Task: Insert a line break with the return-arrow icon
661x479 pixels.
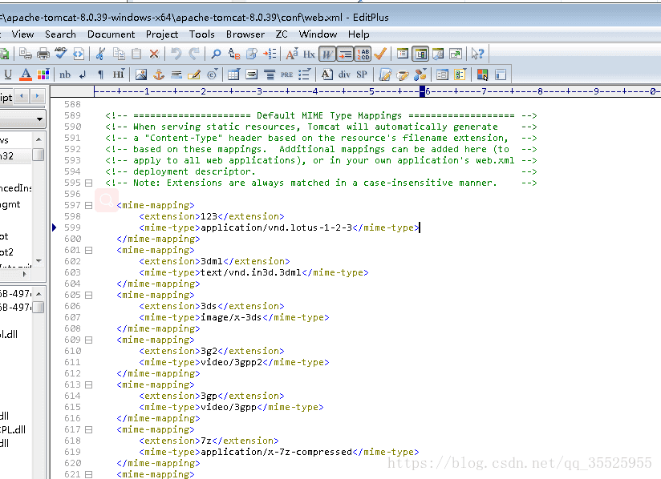Action: click(x=83, y=74)
